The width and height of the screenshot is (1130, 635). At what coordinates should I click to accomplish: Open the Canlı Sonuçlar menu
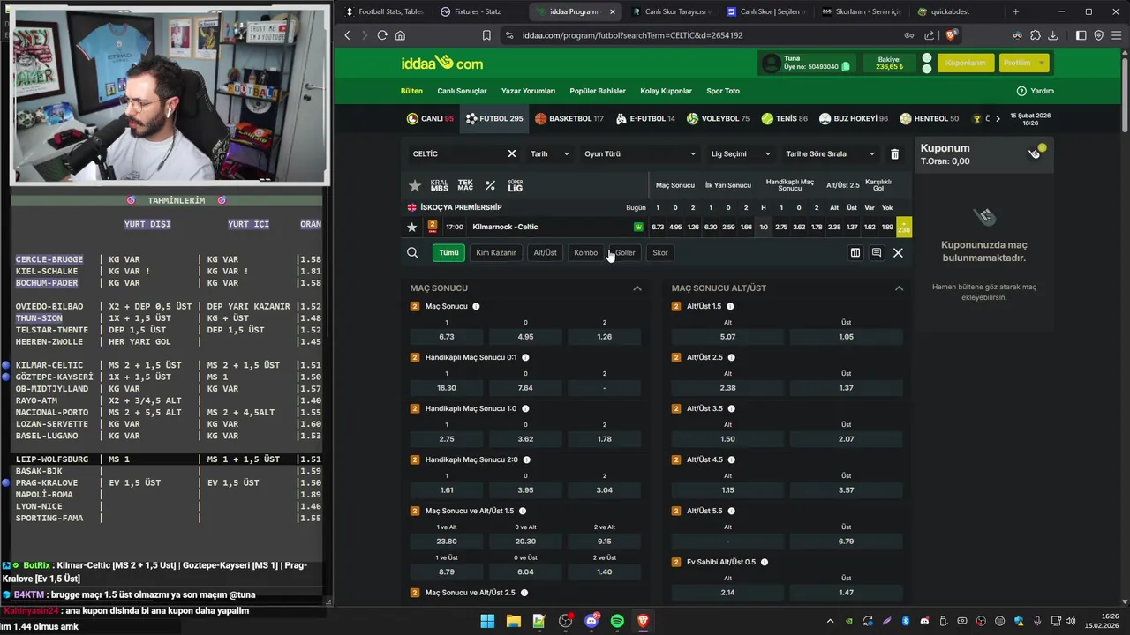tap(462, 91)
